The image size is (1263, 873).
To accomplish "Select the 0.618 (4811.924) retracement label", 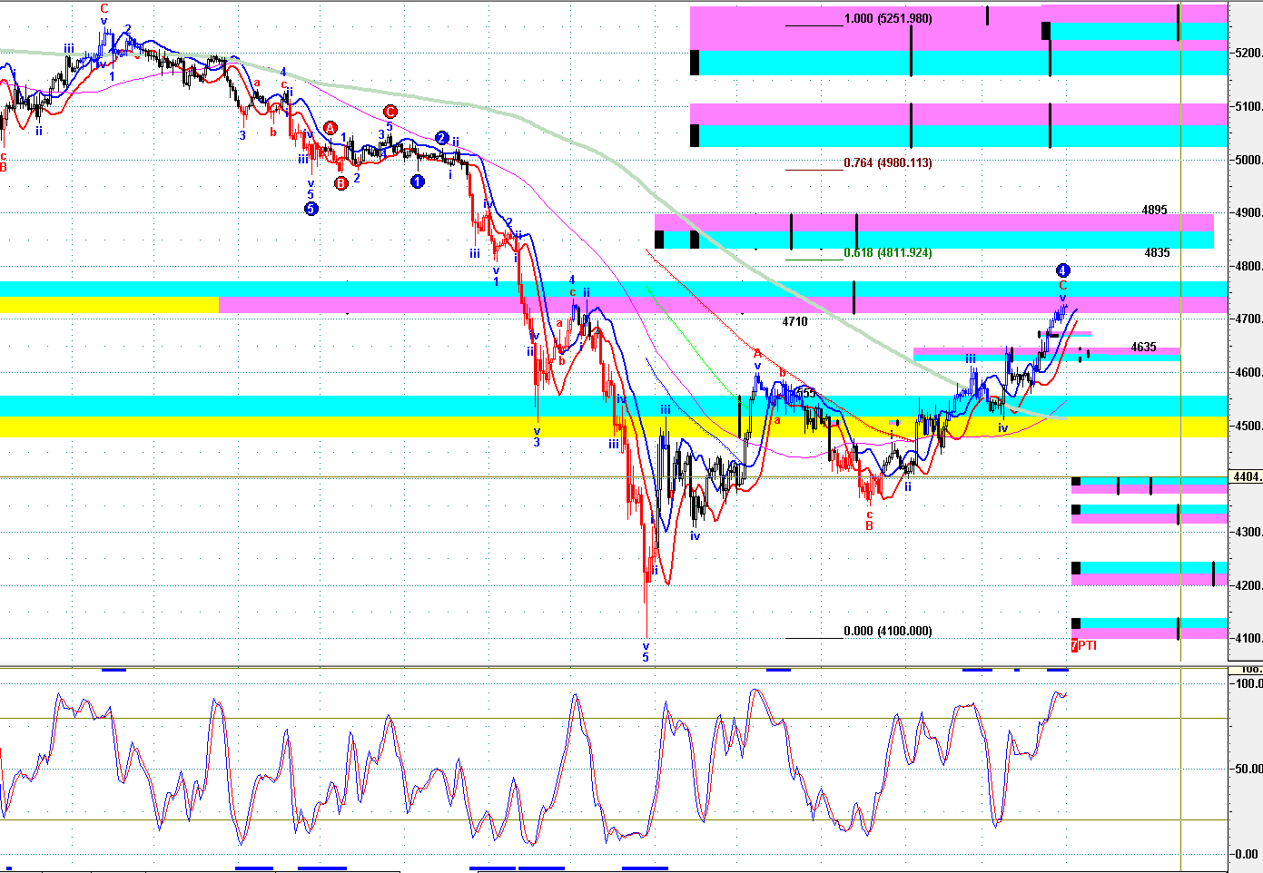I will click(887, 253).
